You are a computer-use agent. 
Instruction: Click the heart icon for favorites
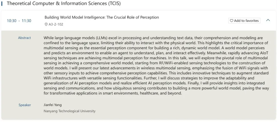click(231, 21)
